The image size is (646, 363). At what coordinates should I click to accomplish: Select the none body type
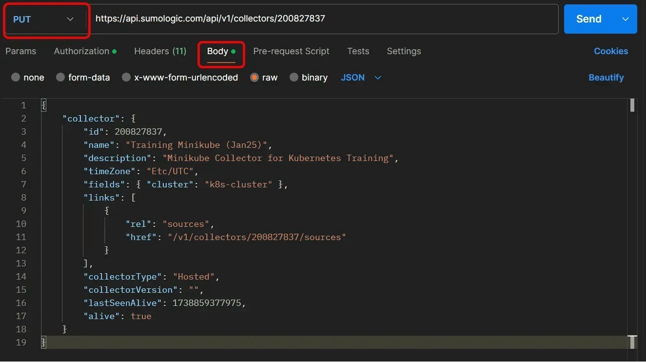coord(16,78)
